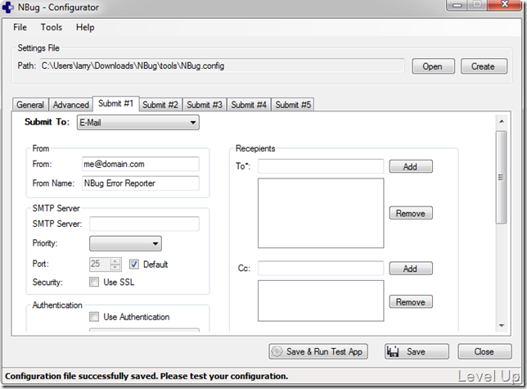Open the Help menu

click(85, 27)
